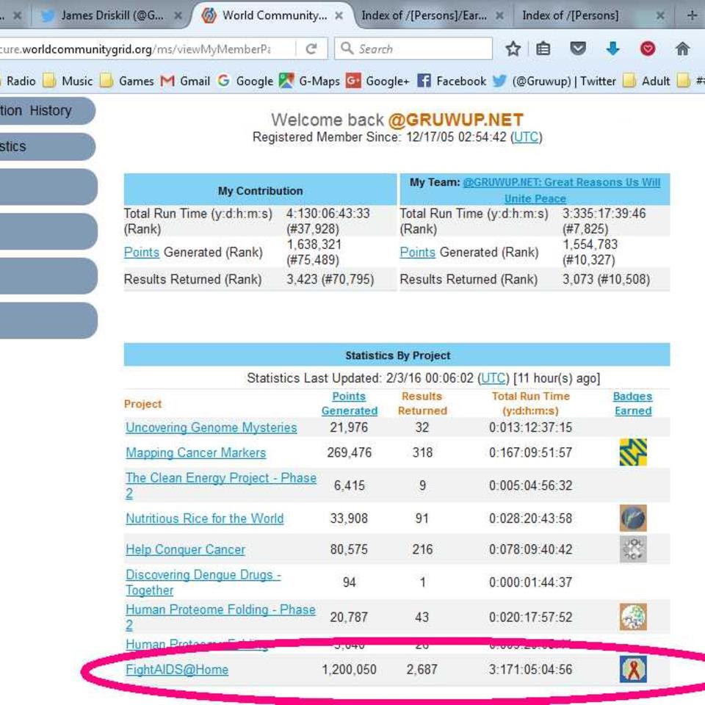Go to the Home page icon
Image resolution: width=705 pixels, height=705 pixels.
tap(682, 48)
